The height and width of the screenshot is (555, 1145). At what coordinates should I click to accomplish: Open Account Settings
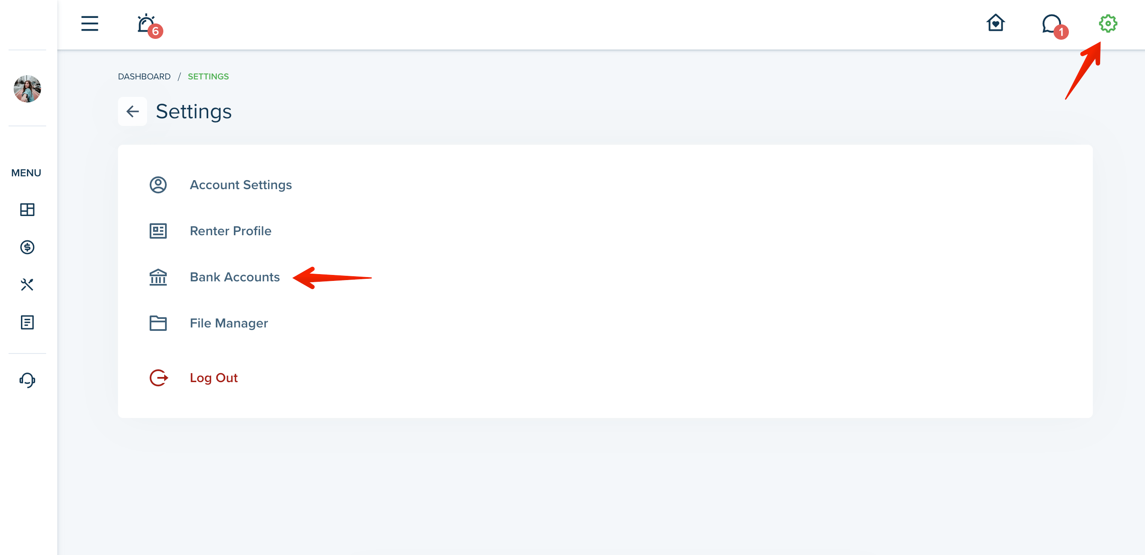coord(240,185)
